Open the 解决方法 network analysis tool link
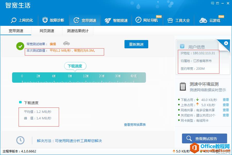 (x=69, y=141)
